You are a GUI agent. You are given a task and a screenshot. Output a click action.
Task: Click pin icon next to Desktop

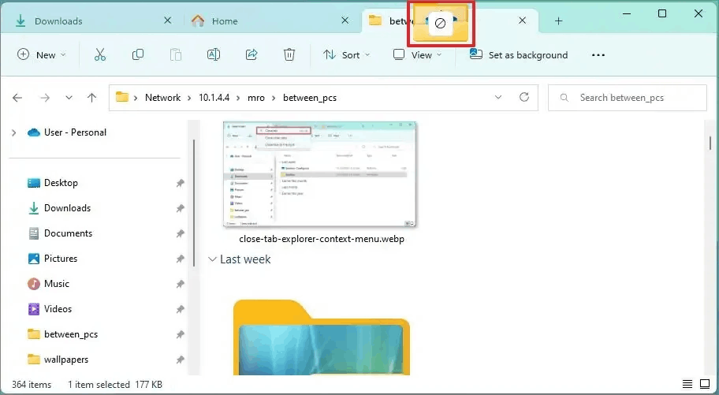[x=181, y=183]
